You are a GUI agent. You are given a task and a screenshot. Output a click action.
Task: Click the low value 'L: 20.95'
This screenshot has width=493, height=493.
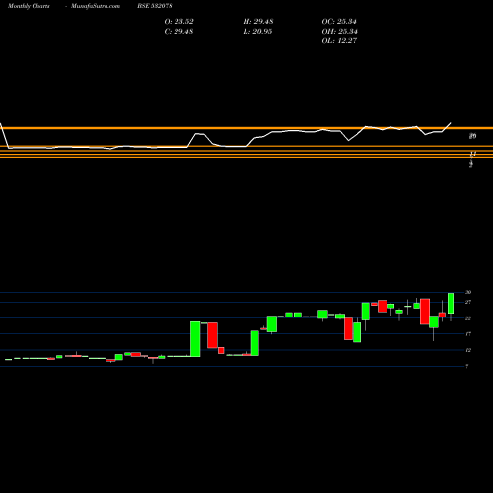pyautogui.click(x=257, y=32)
